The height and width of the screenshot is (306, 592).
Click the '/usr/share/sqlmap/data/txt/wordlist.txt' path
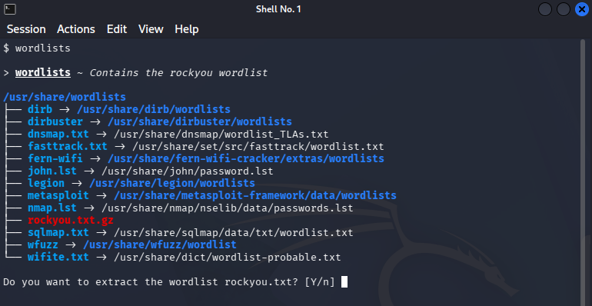coord(233,233)
